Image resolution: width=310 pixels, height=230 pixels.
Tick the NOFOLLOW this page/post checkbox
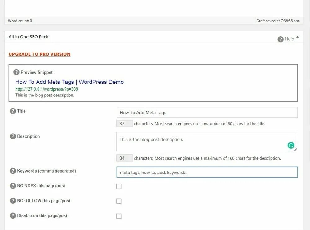pyautogui.click(x=119, y=201)
